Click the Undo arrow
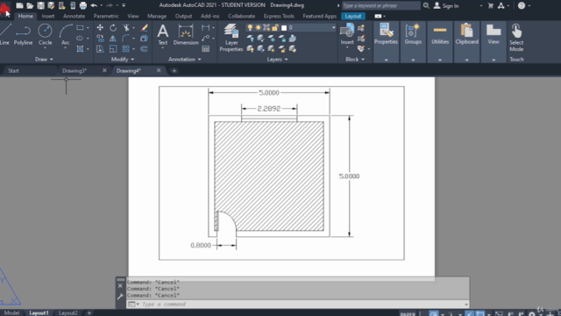 [94, 5]
